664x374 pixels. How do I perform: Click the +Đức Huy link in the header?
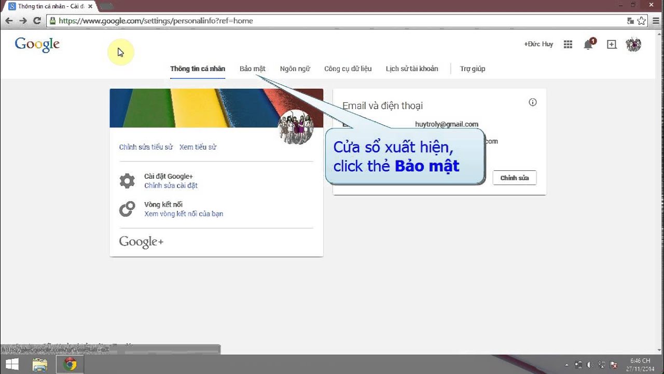(x=538, y=44)
